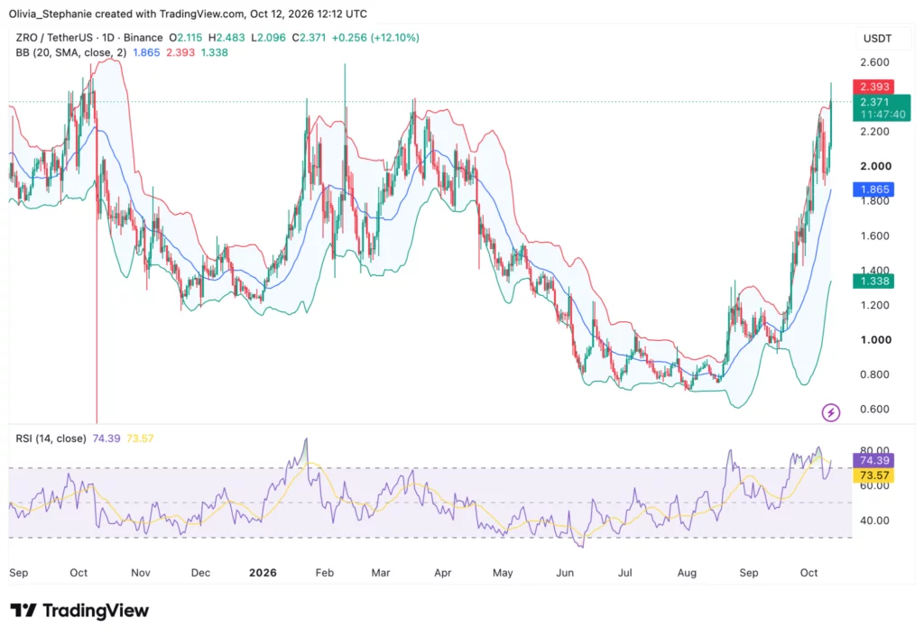924x637 pixels.
Task: Click the red 2.393 upper band price tag
Action: pos(873,87)
